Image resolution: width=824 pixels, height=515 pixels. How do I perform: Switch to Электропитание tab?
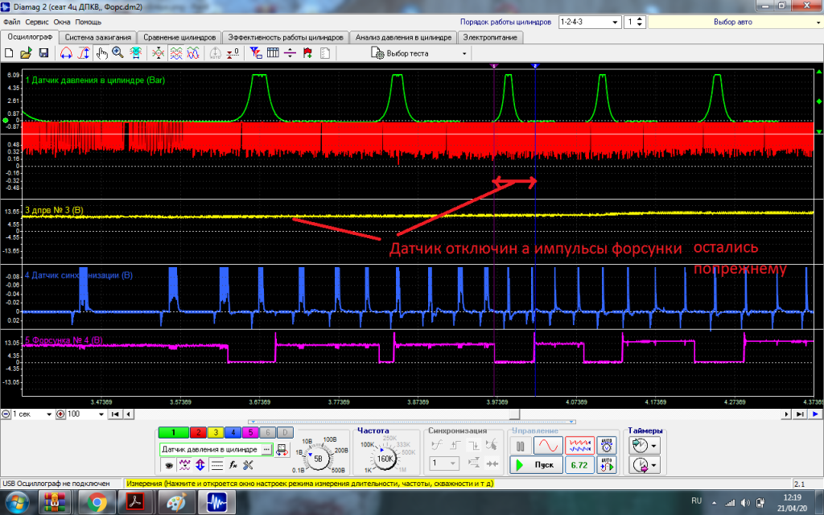coord(490,37)
